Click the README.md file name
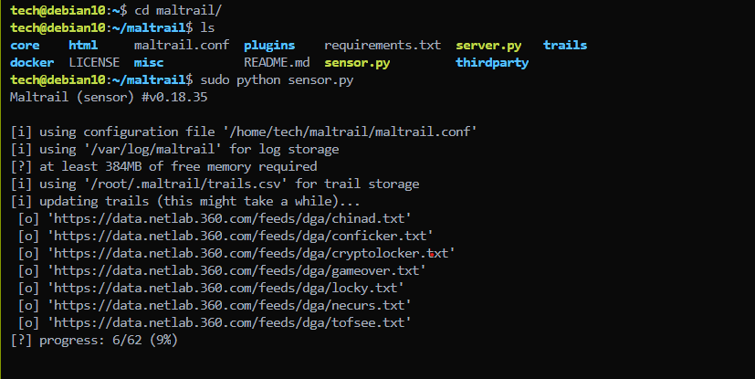This screenshot has height=379, width=755. (x=277, y=63)
